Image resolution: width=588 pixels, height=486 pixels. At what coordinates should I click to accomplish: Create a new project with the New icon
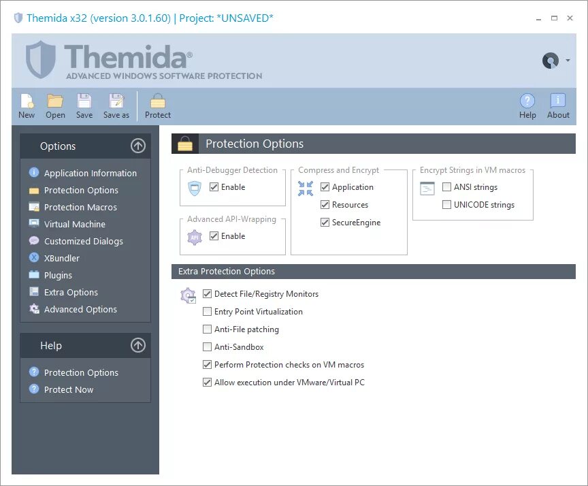click(x=27, y=106)
